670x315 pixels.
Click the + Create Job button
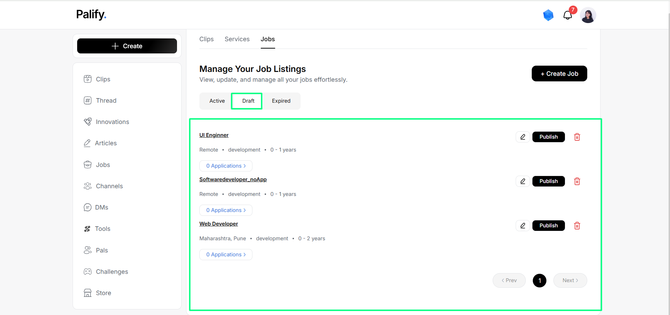[559, 74]
